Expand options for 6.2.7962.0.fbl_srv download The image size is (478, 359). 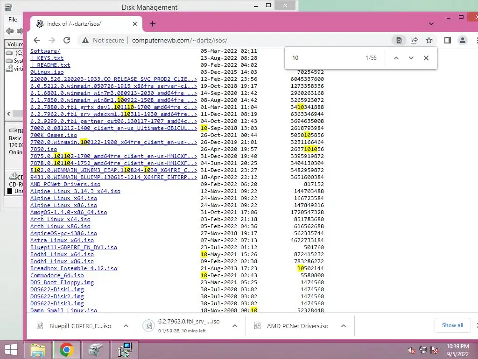235,326
